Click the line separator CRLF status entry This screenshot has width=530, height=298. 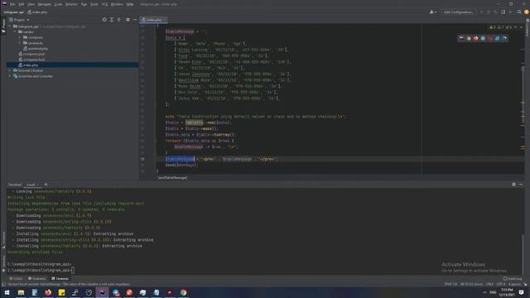click(x=489, y=284)
